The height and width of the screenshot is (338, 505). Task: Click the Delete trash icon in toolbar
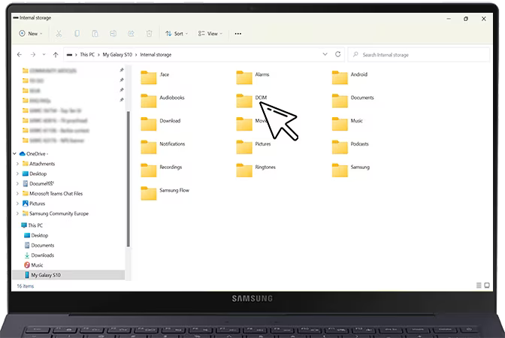149,34
